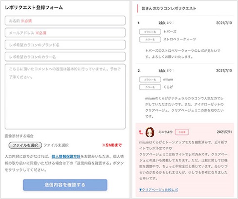Click the miium brand name text
The width and height of the screenshot is (238, 199).
(168, 79)
